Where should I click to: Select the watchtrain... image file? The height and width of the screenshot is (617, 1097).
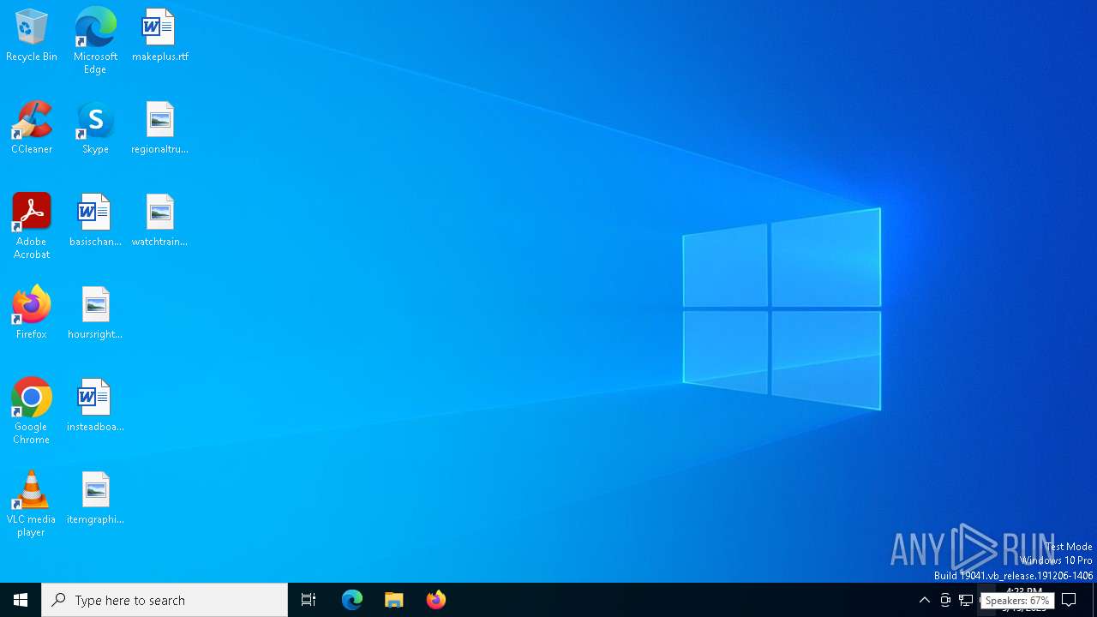159,221
